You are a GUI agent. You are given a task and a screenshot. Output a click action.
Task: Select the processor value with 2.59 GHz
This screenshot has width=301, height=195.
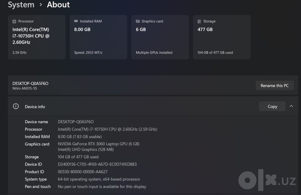107,129
